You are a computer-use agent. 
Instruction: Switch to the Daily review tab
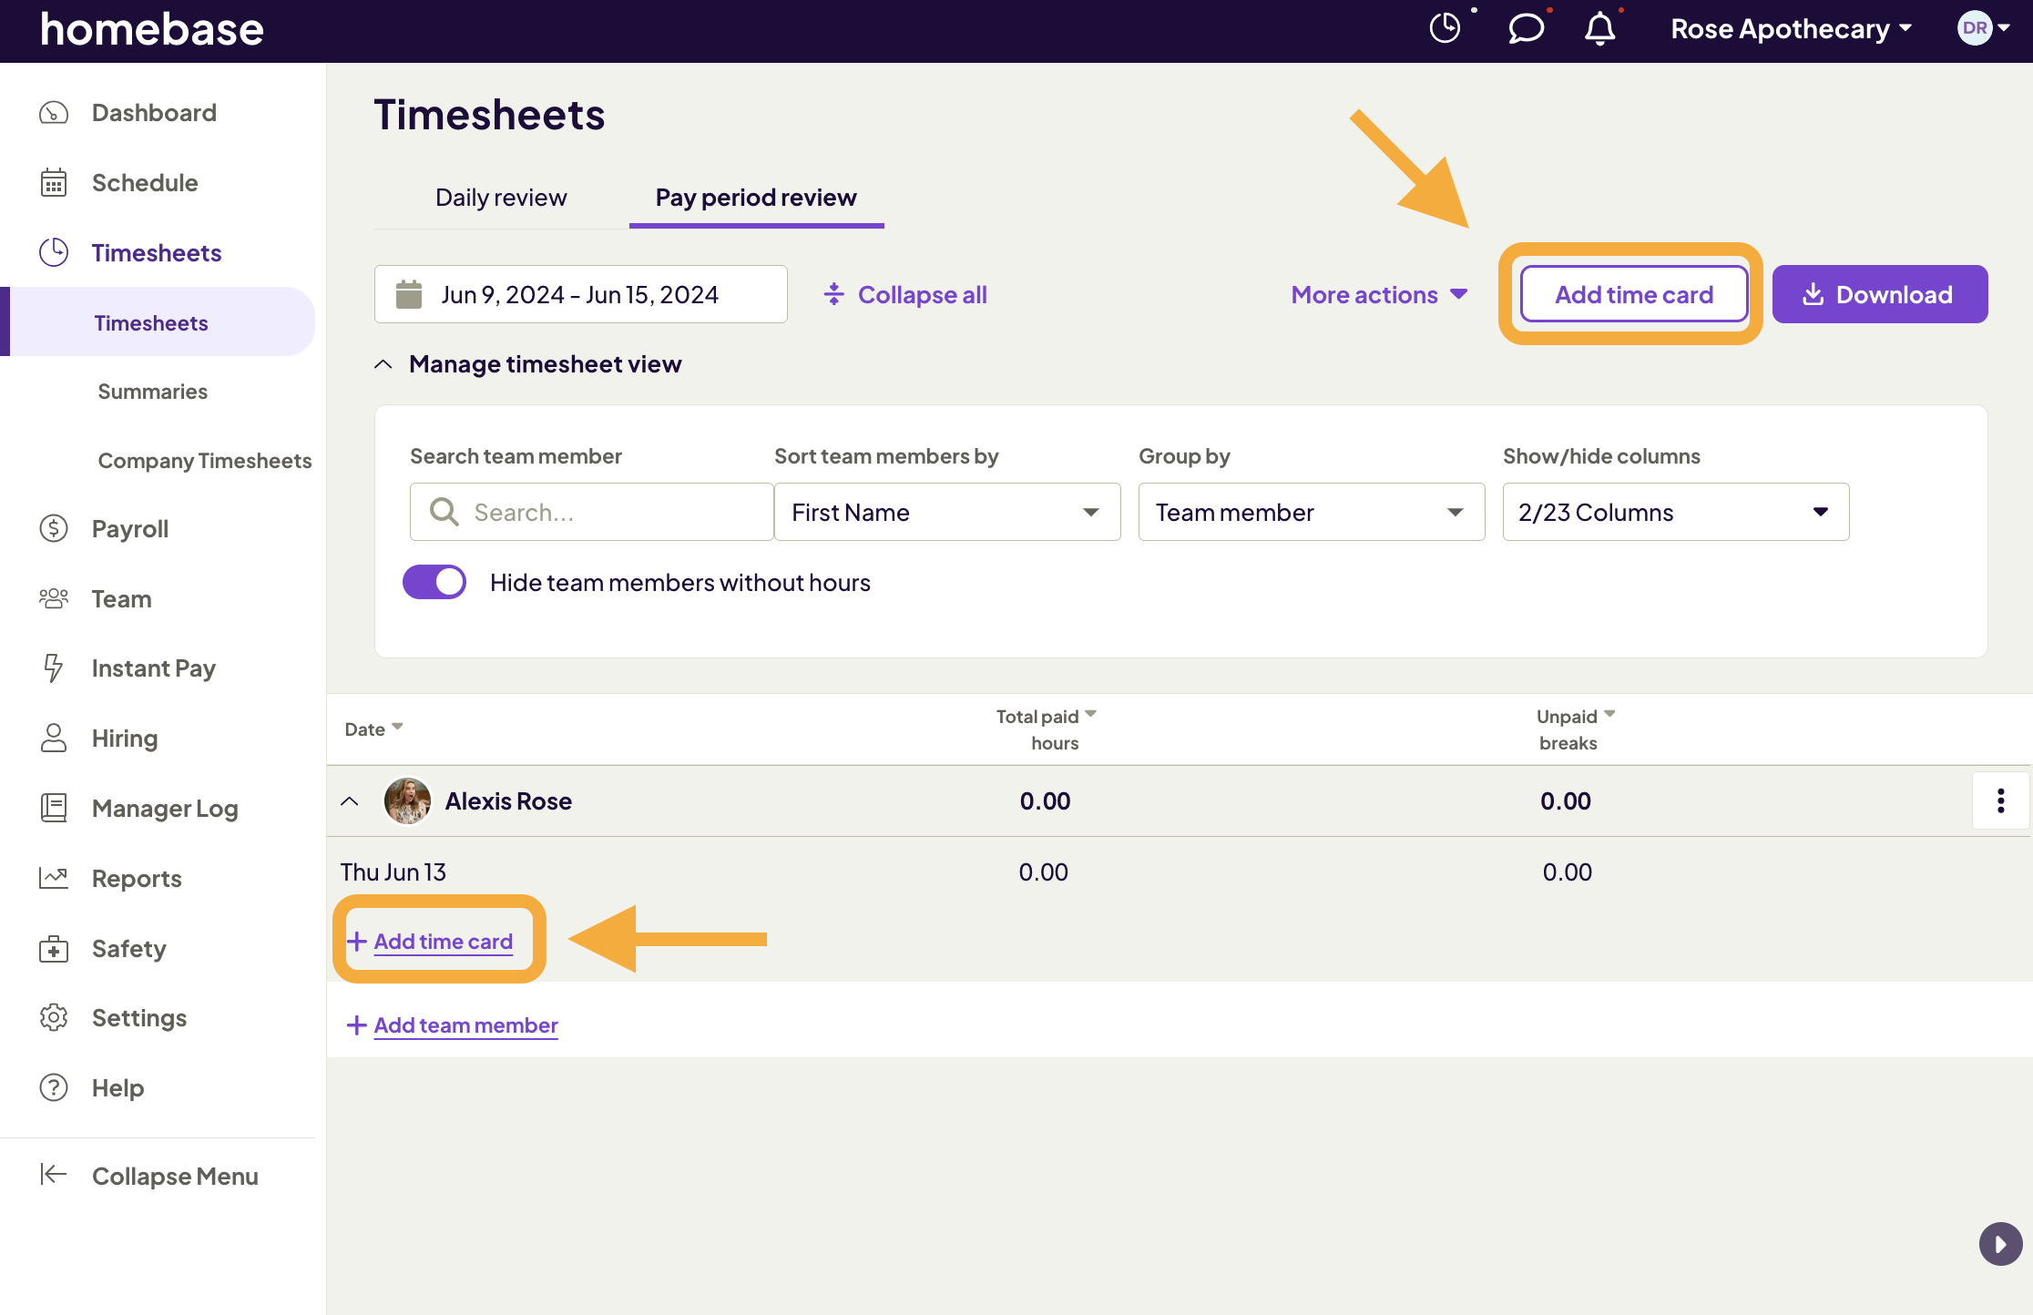[x=501, y=198]
